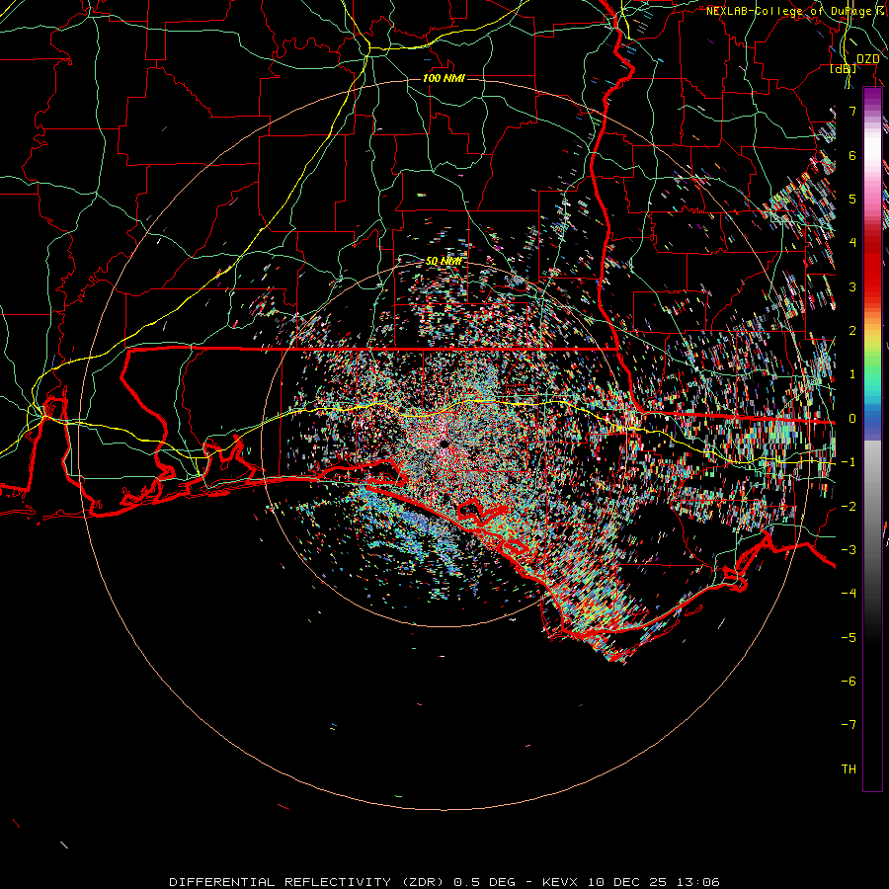
Task: Click the 50 NMI range ring label
Action: [x=444, y=262]
